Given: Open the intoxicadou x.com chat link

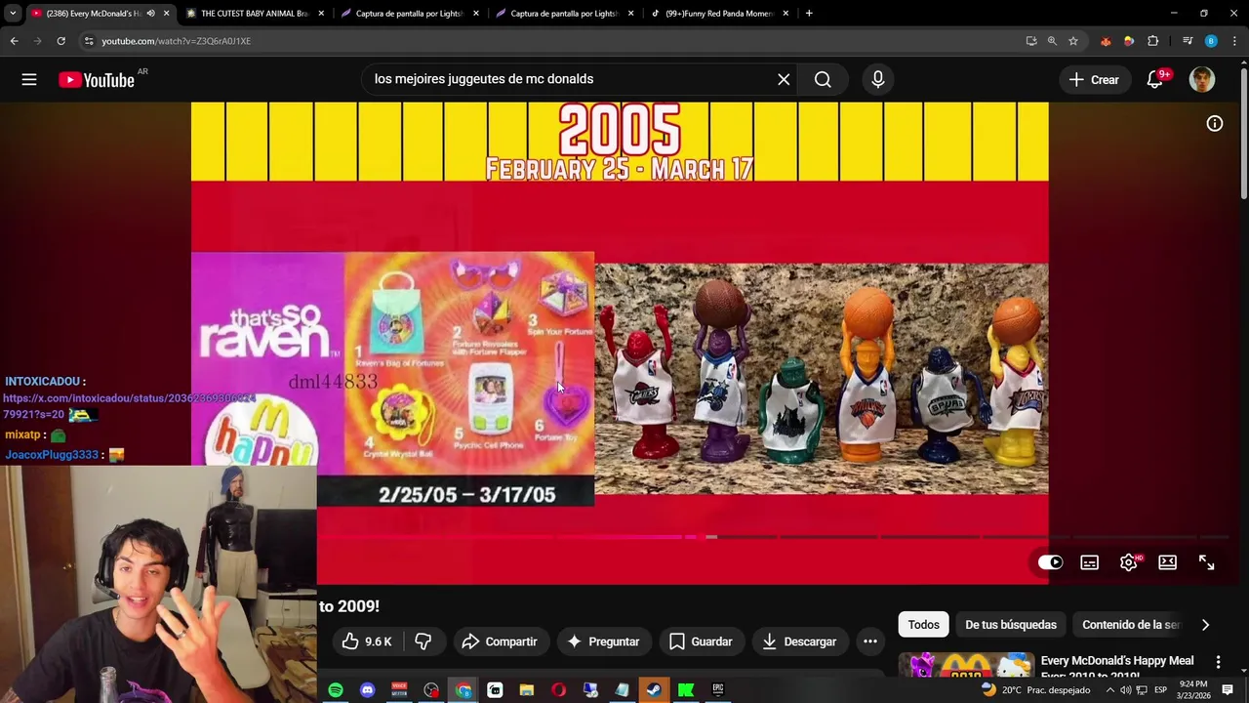Looking at the screenshot, I should (129, 406).
